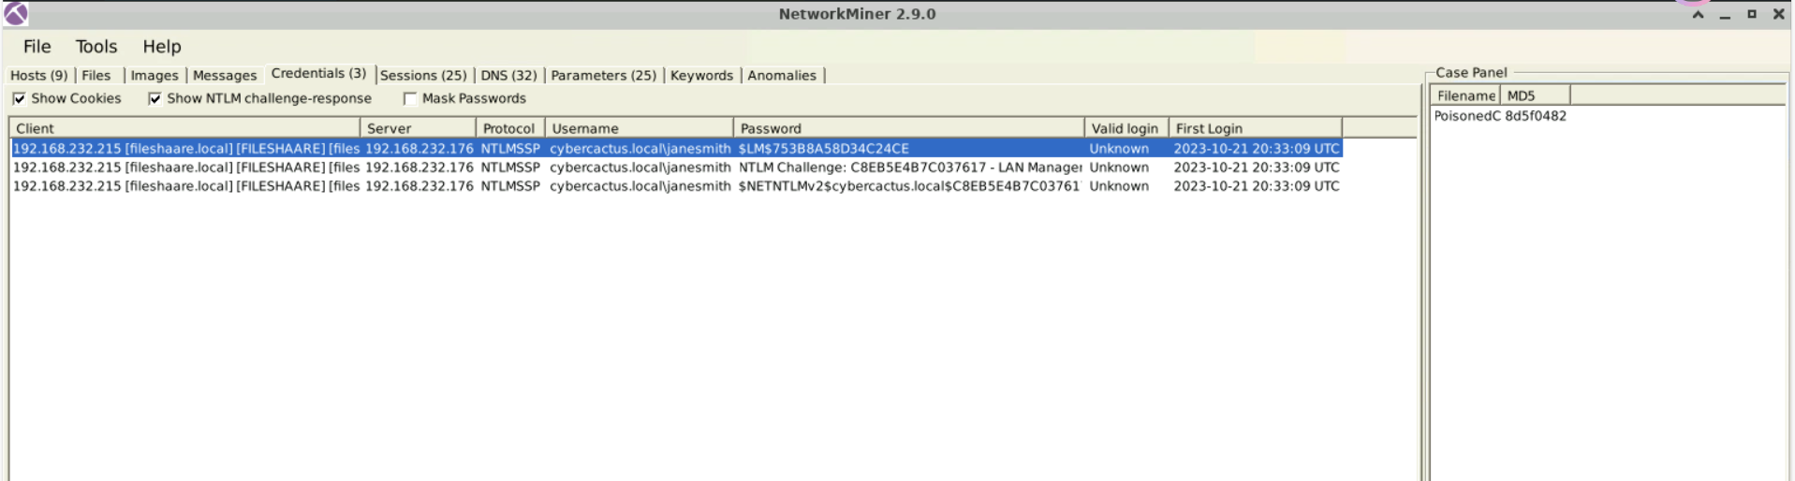Image resolution: width=1795 pixels, height=481 pixels.
Task: Switch to the Anomalies tab
Action: click(x=782, y=76)
